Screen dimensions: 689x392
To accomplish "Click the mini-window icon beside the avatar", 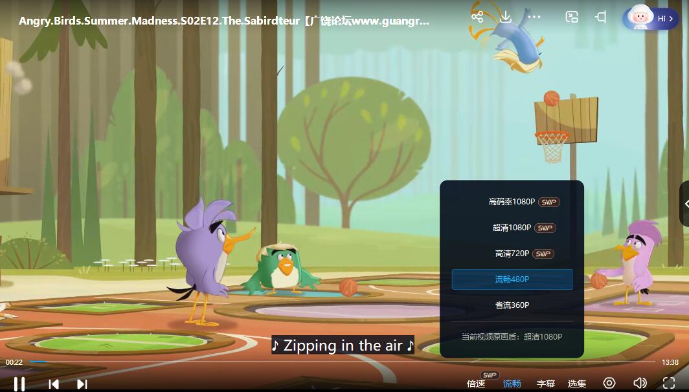I will click(x=601, y=17).
